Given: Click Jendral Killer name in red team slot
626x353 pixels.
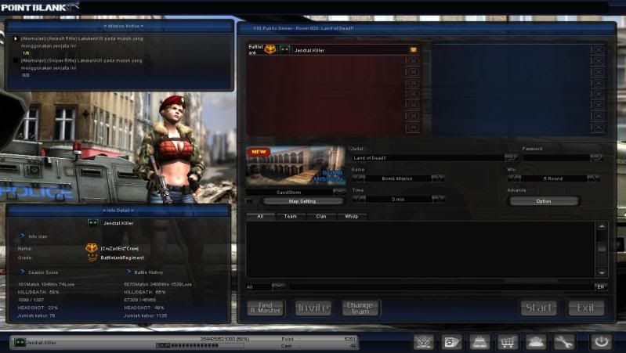Looking at the screenshot, I should point(309,50).
